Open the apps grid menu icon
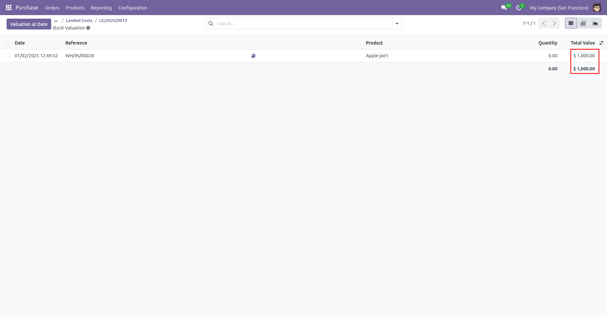Viewport: 607px width, 317px height. click(x=9, y=8)
